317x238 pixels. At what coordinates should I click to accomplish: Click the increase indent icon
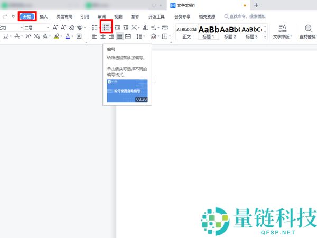[126, 28]
